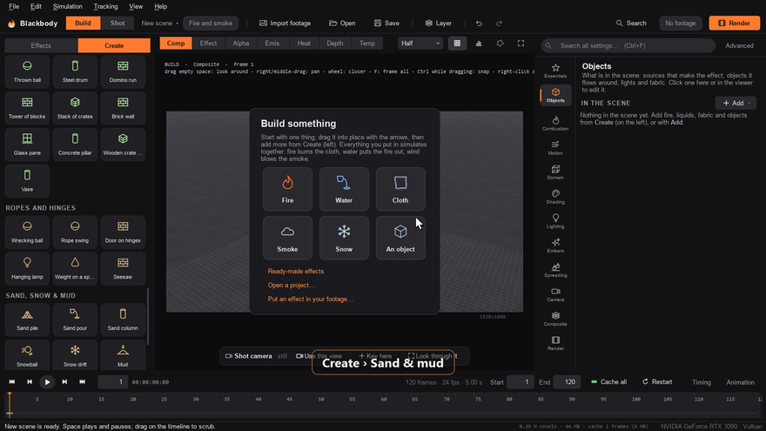Screen dimensions: 766x431
Task: Open the Half resolution dropdown
Action: click(x=420, y=43)
